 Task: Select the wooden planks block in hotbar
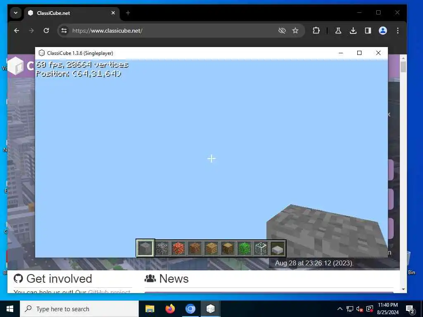[x=211, y=248]
